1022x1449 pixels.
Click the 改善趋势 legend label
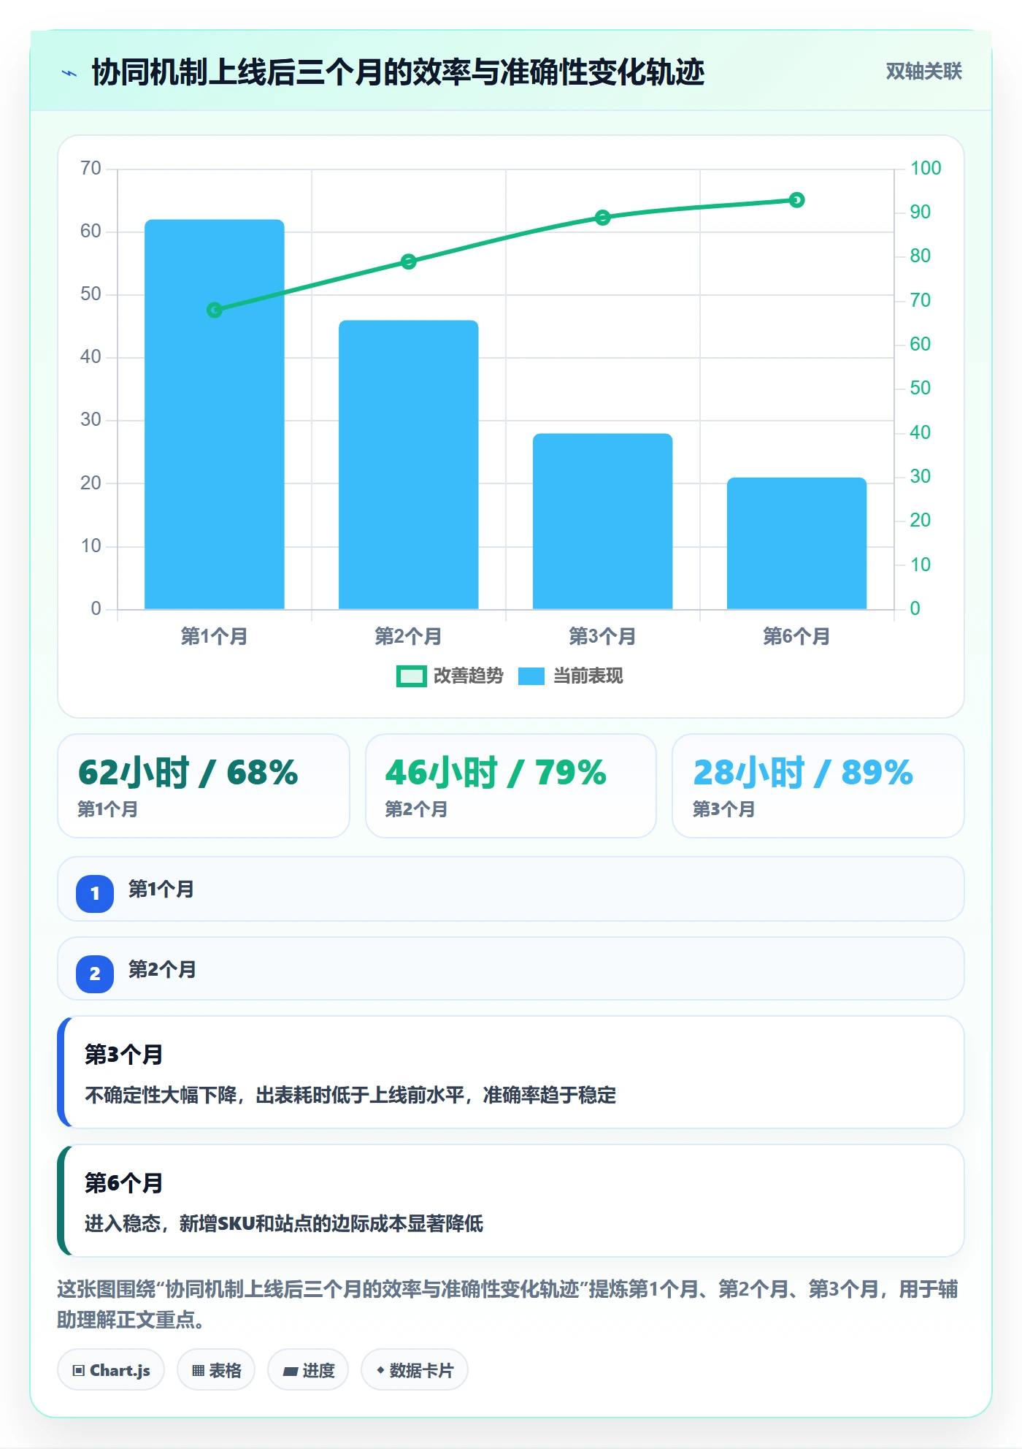tap(469, 676)
